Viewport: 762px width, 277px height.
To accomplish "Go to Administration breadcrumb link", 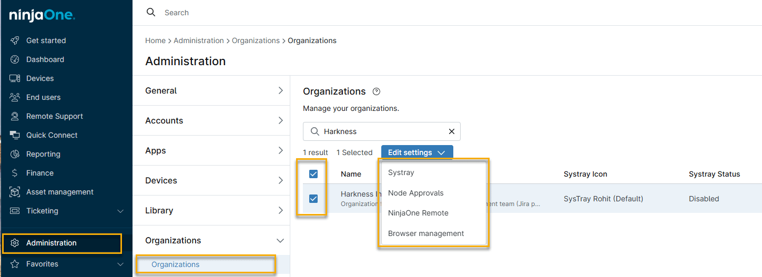I will [198, 40].
